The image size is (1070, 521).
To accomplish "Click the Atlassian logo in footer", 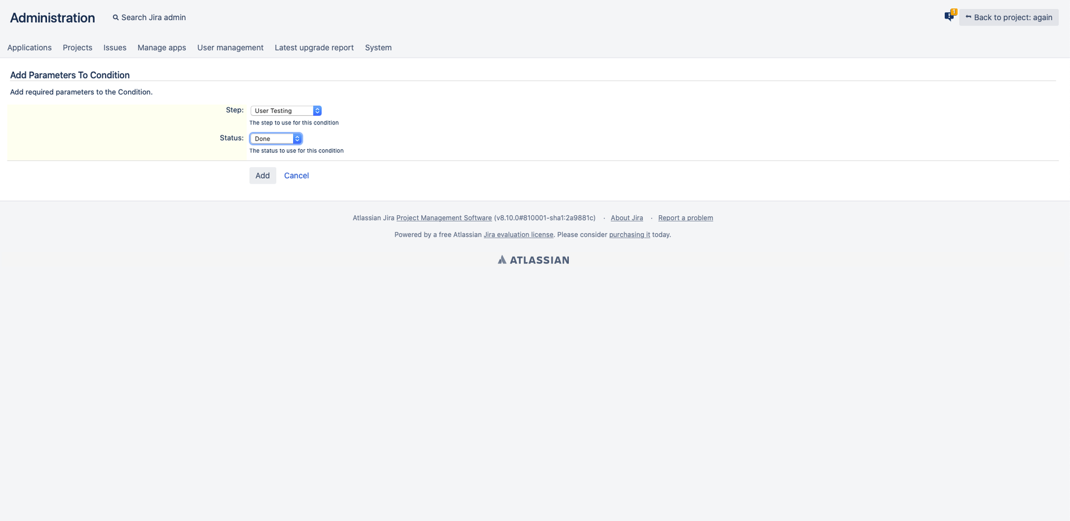I will (534, 260).
